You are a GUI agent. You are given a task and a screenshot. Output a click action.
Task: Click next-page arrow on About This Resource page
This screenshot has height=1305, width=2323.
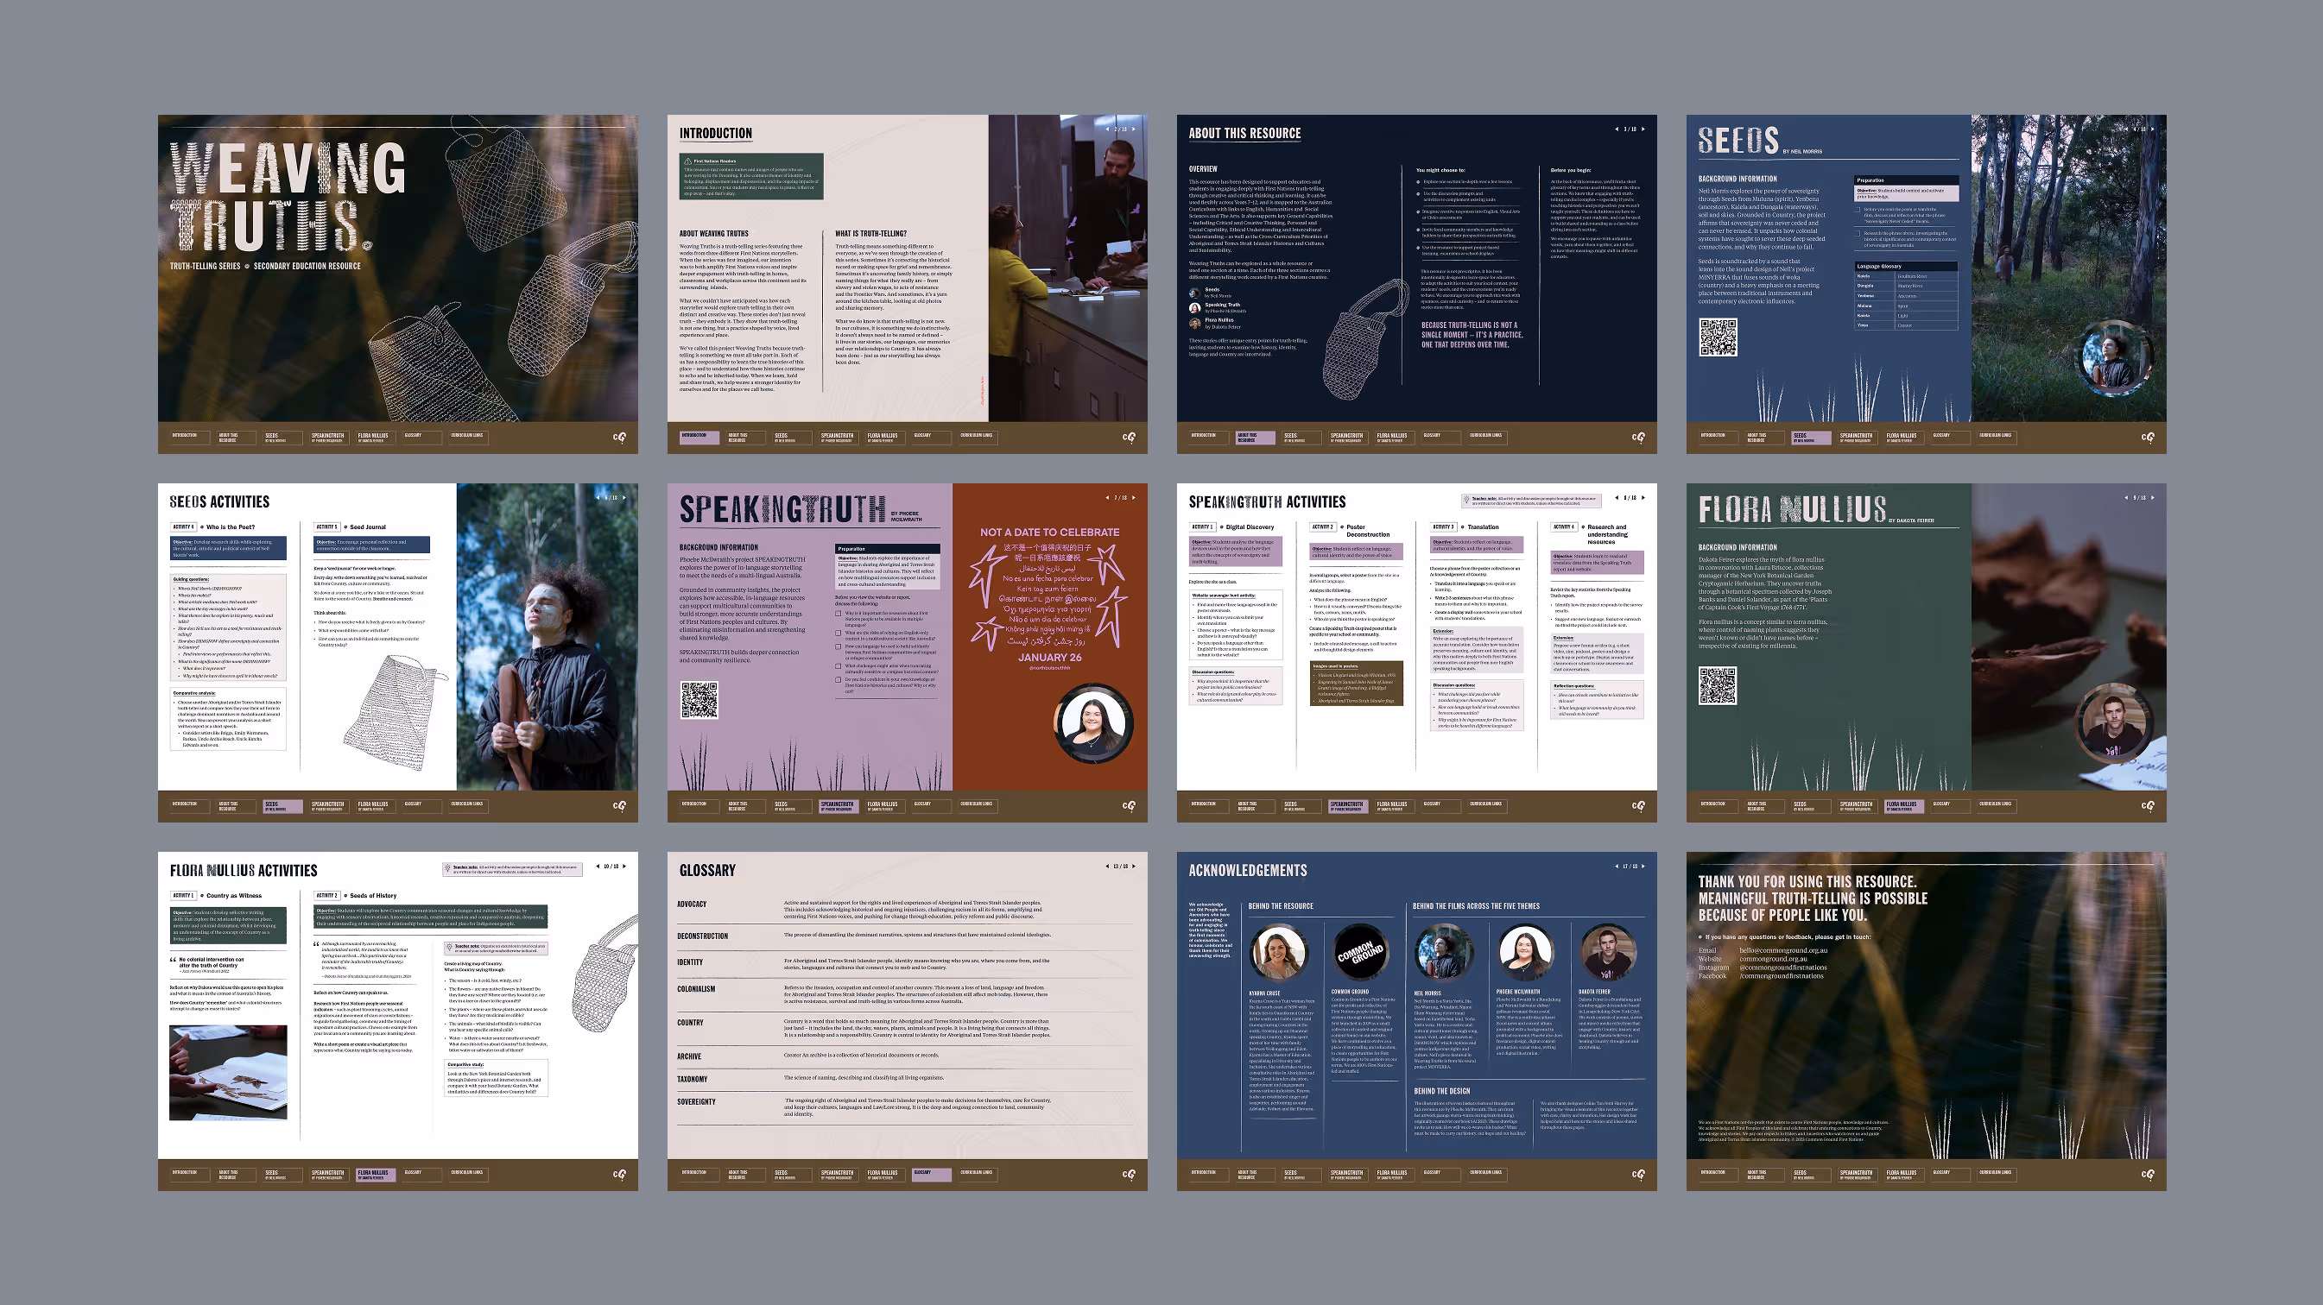click(1643, 129)
